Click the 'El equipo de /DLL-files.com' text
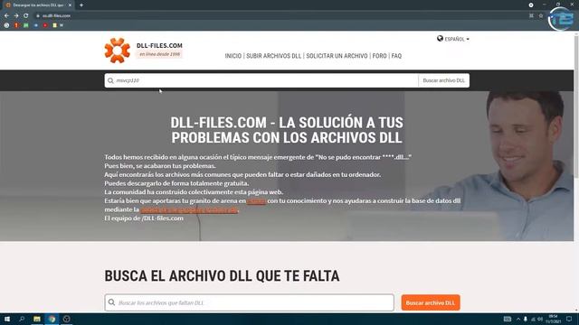The width and height of the screenshot is (579, 325). tap(144, 218)
